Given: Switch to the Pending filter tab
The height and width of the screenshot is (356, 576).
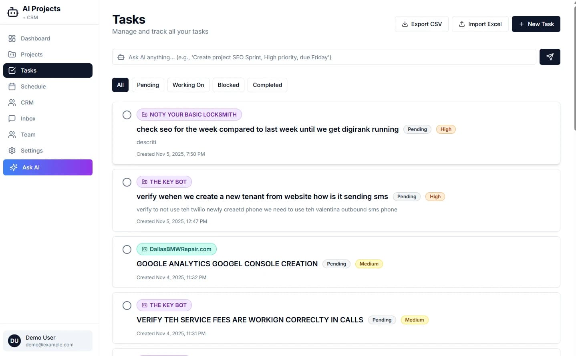Looking at the screenshot, I should tap(148, 85).
